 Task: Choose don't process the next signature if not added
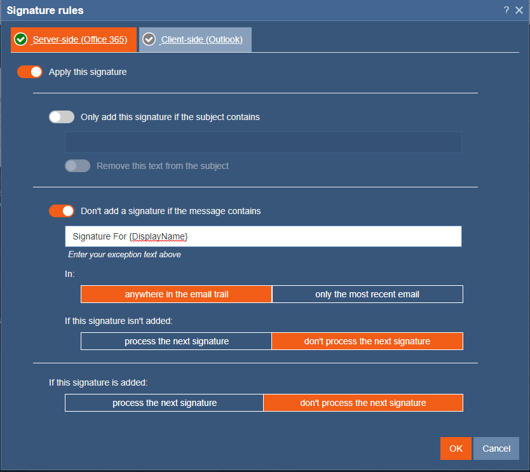click(x=367, y=341)
